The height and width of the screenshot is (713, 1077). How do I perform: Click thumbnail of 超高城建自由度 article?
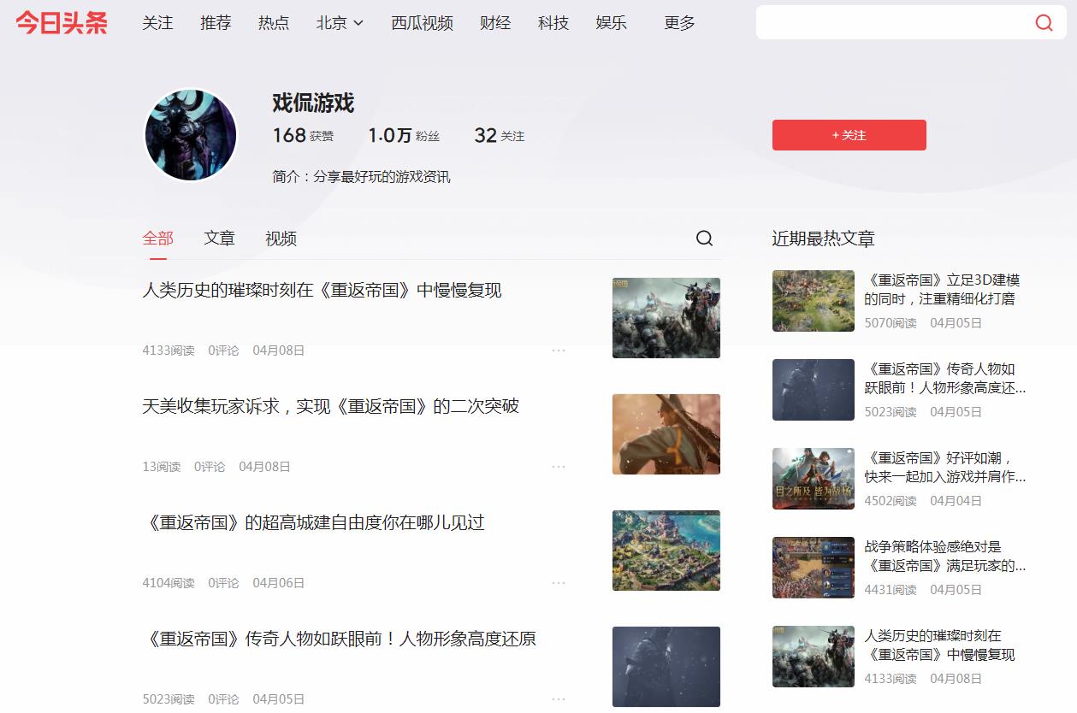point(666,550)
